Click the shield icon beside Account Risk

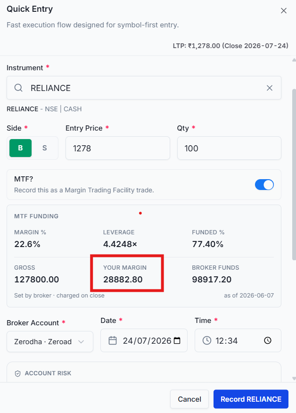point(17,373)
